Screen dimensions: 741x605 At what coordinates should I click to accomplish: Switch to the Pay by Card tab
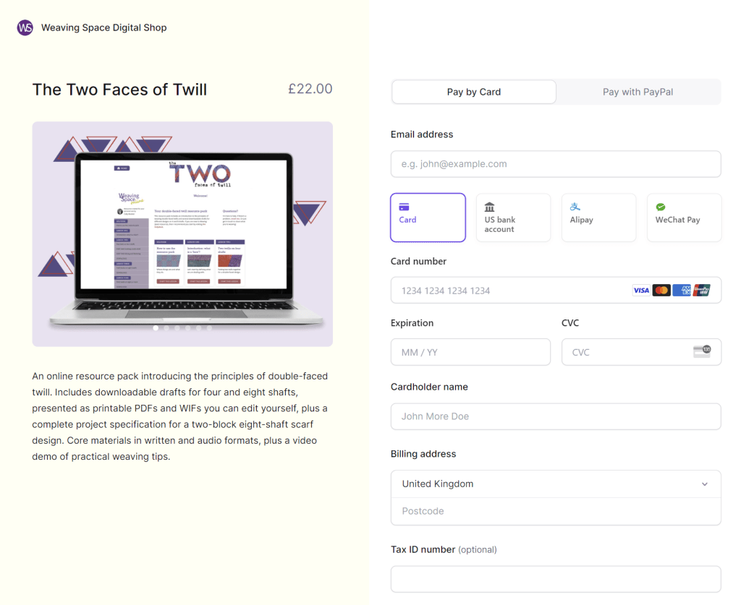pyautogui.click(x=474, y=92)
